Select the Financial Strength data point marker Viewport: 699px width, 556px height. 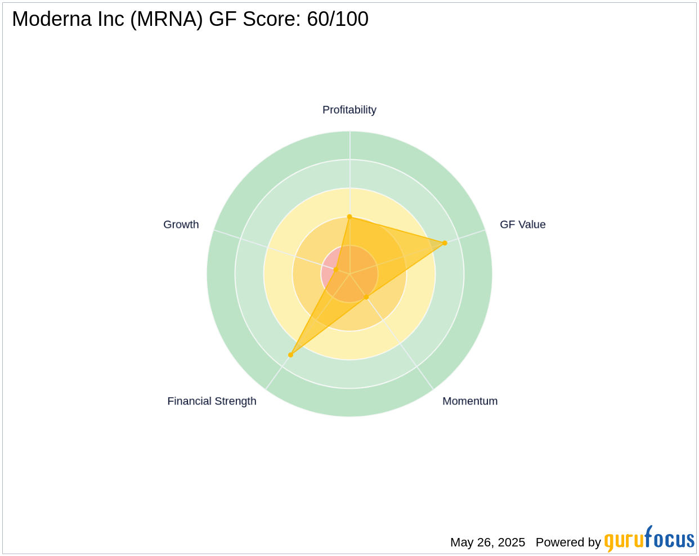tap(290, 355)
